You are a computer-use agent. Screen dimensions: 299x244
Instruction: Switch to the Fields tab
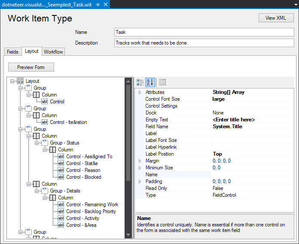12,52
